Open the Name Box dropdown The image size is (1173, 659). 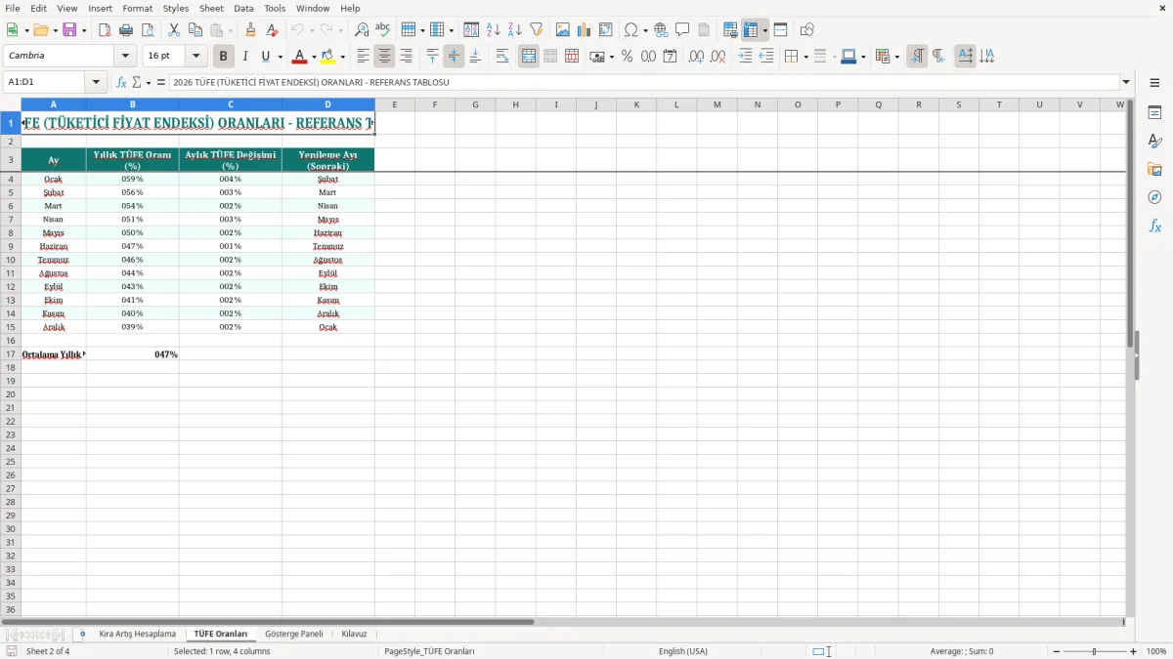point(96,83)
